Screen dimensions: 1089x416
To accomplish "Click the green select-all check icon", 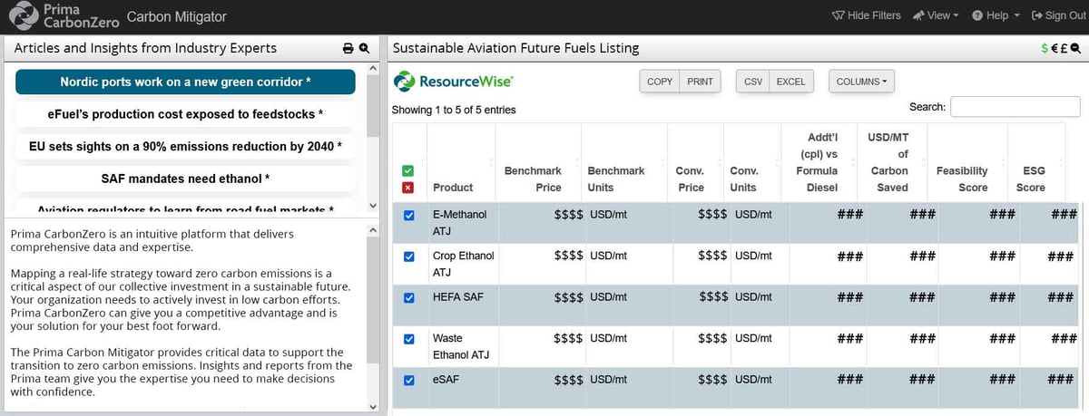I will [407, 170].
